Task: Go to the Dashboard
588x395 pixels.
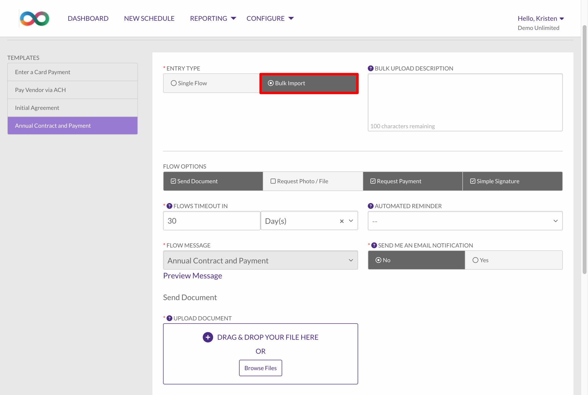Action: point(88,18)
